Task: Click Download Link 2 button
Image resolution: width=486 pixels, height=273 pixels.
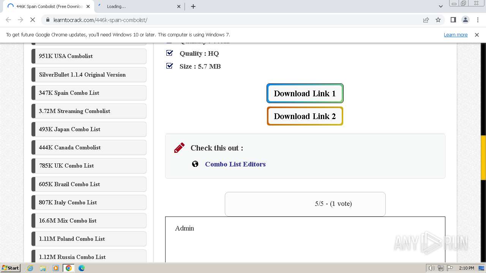Action: 305,116
